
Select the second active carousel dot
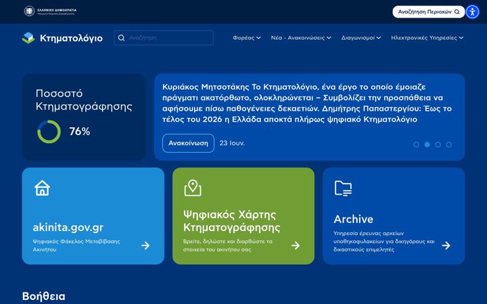pyautogui.click(x=427, y=145)
